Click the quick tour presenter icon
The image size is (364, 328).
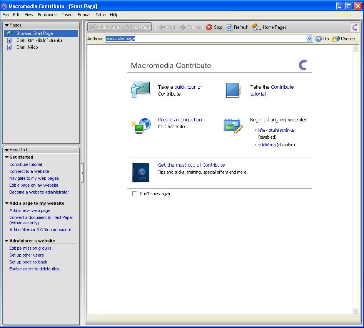pyautogui.click(x=140, y=90)
